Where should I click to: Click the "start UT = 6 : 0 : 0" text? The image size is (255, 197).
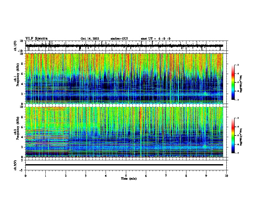(x=156, y=39)
